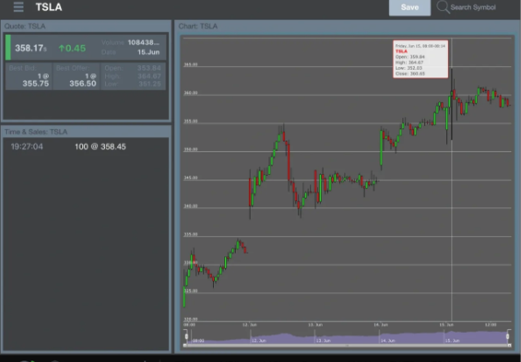The width and height of the screenshot is (521, 362).
Task: Click the High value 364.67 in the Quote panel
Action: [x=149, y=76]
